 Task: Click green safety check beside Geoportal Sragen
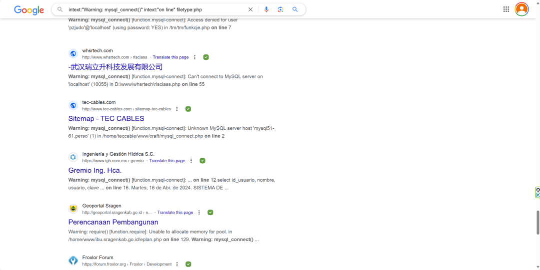(210, 213)
